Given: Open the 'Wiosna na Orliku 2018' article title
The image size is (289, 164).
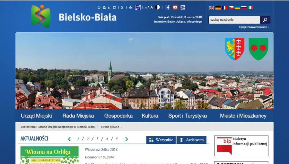Looking at the screenshot, I should pyautogui.click(x=101, y=150).
